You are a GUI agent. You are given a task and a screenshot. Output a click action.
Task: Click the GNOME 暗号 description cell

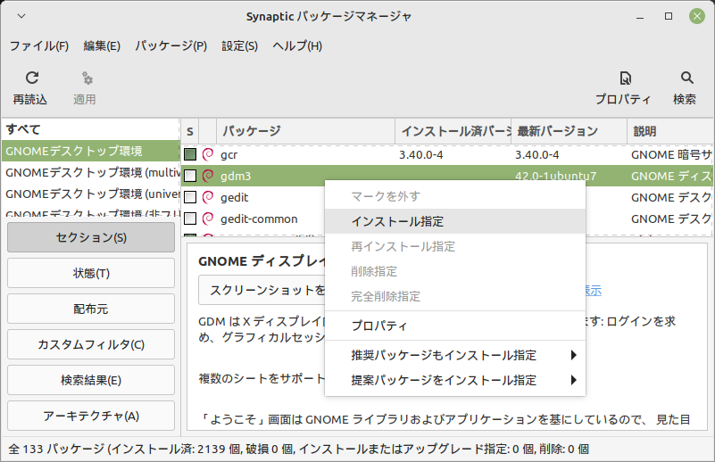(671, 155)
